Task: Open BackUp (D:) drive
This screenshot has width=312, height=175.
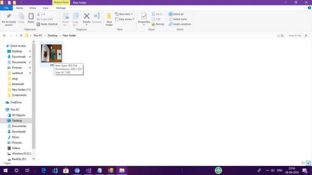Action: [x=19, y=159]
